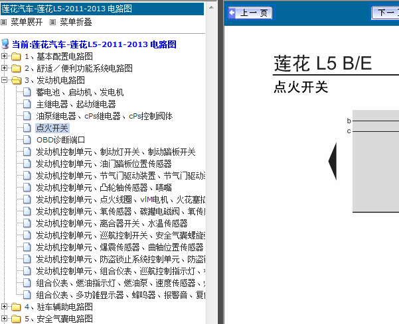
Task: Select the highlighted 点火开关 entry
Action: (x=52, y=128)
